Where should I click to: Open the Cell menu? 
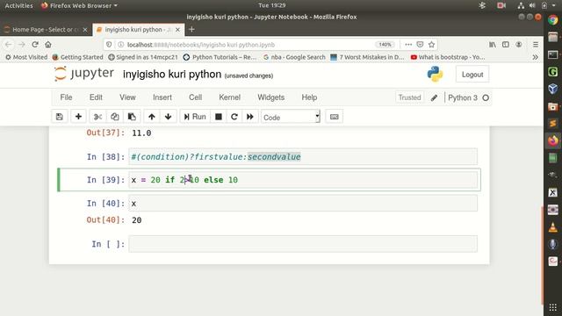coord(195,97)
